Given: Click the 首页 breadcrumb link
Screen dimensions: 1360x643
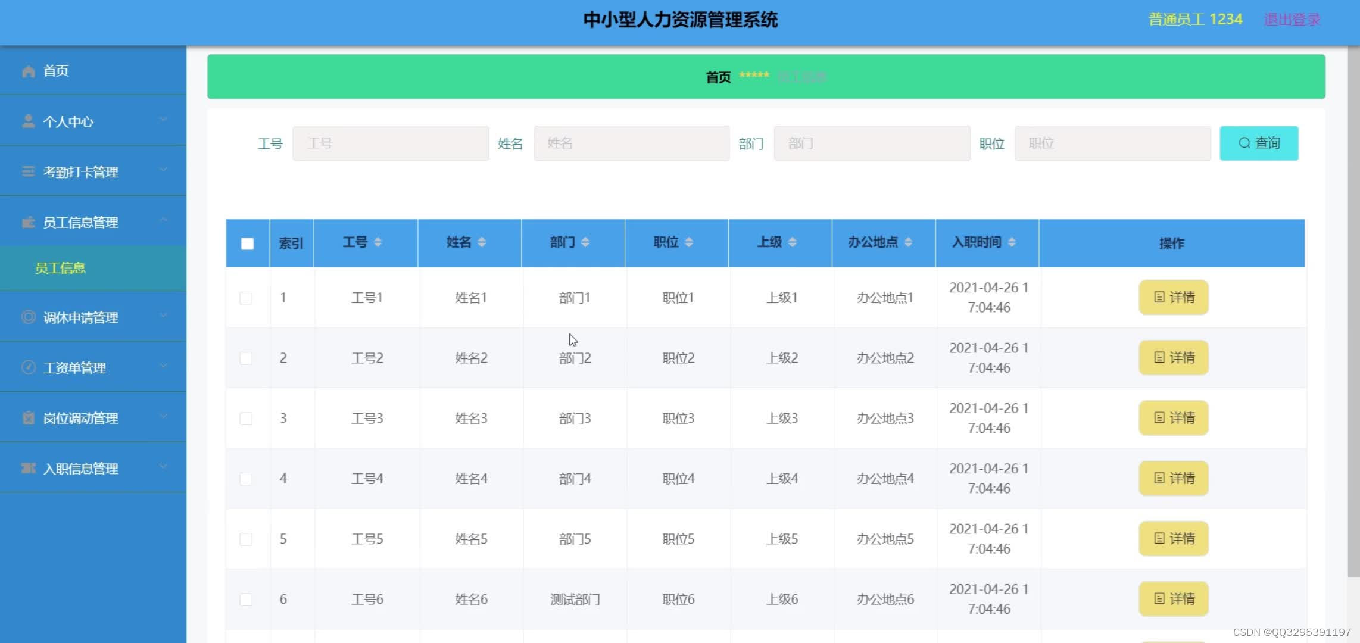Looking at the screenshot, I should pos(718,77).
